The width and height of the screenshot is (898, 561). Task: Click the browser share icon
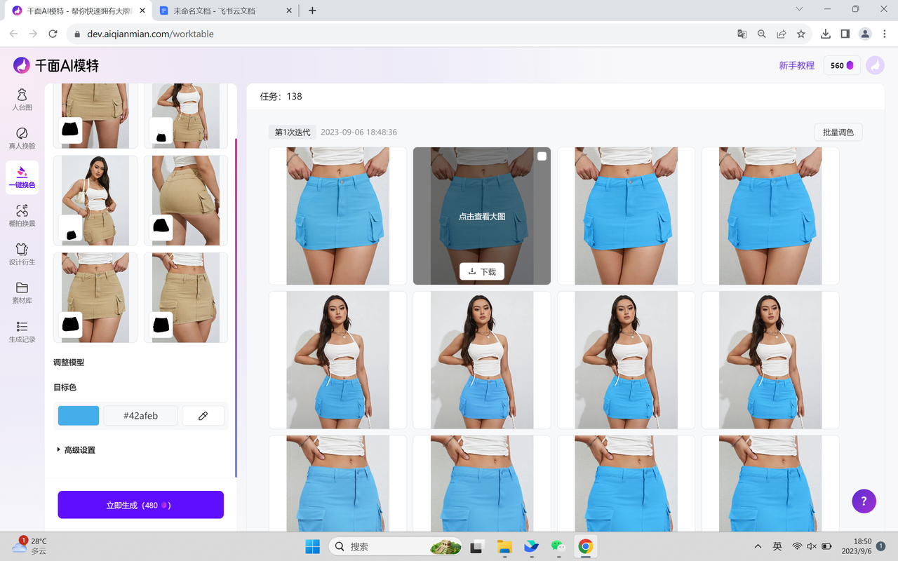point(781,34)
